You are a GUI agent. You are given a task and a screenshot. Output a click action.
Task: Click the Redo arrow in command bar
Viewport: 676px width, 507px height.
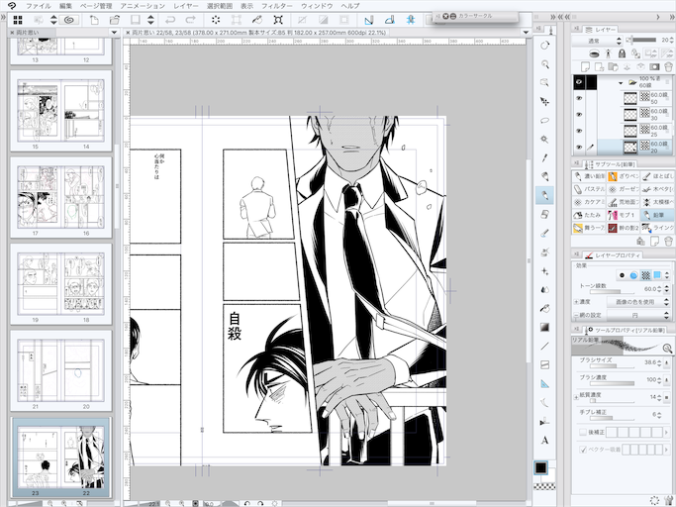pos(190,20)
